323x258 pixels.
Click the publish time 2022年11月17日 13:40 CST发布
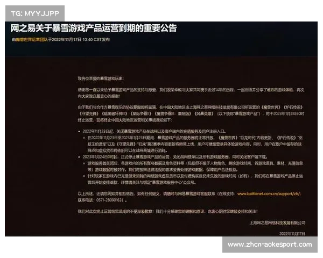coord(81,39)
